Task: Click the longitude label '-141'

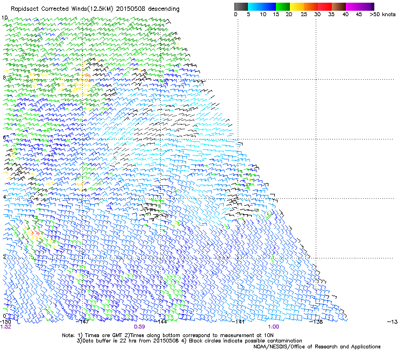Action: click(238, 321)
